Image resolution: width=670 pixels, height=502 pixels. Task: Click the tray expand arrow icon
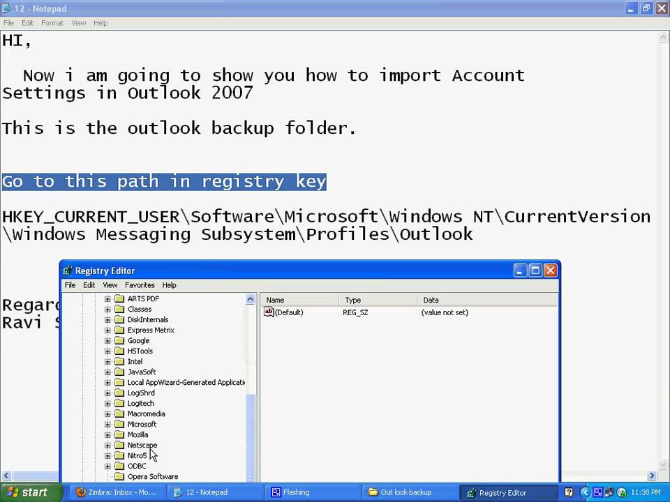(585, 492)
